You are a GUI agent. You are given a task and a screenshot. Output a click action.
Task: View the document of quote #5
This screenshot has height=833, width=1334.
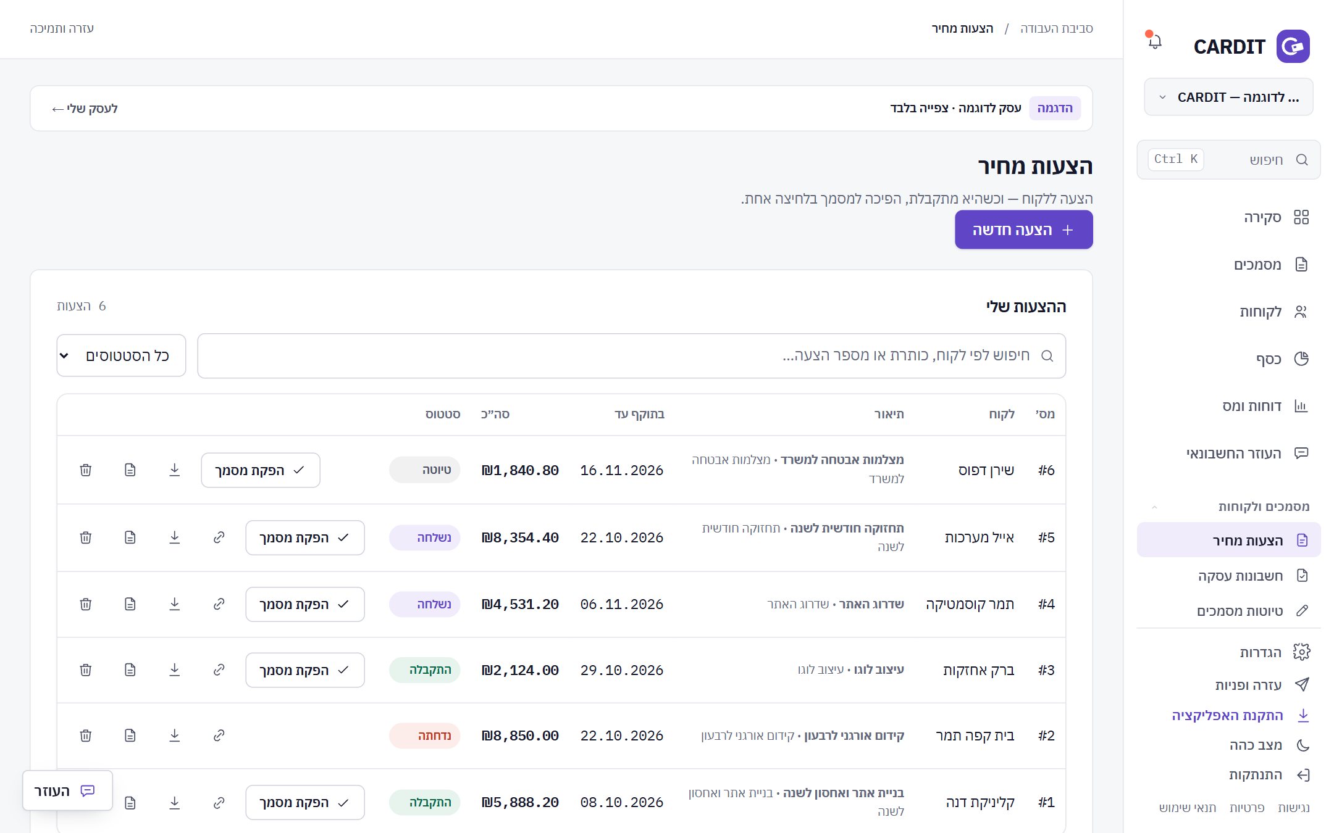click(130, 537)
